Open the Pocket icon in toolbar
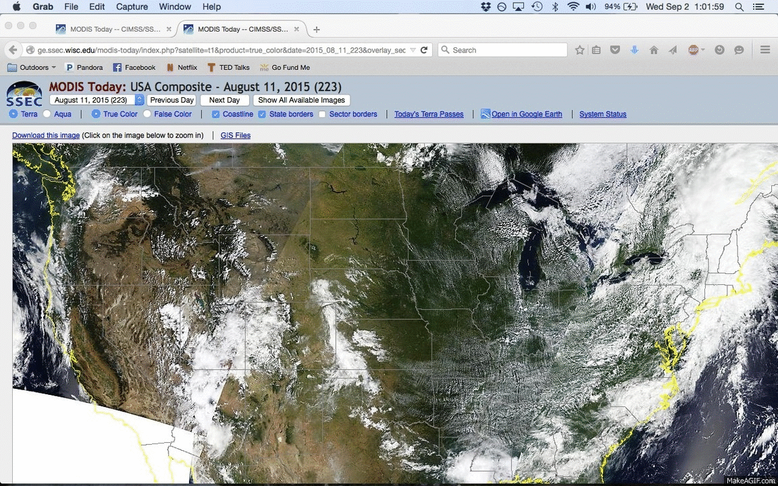 point(615,50)
